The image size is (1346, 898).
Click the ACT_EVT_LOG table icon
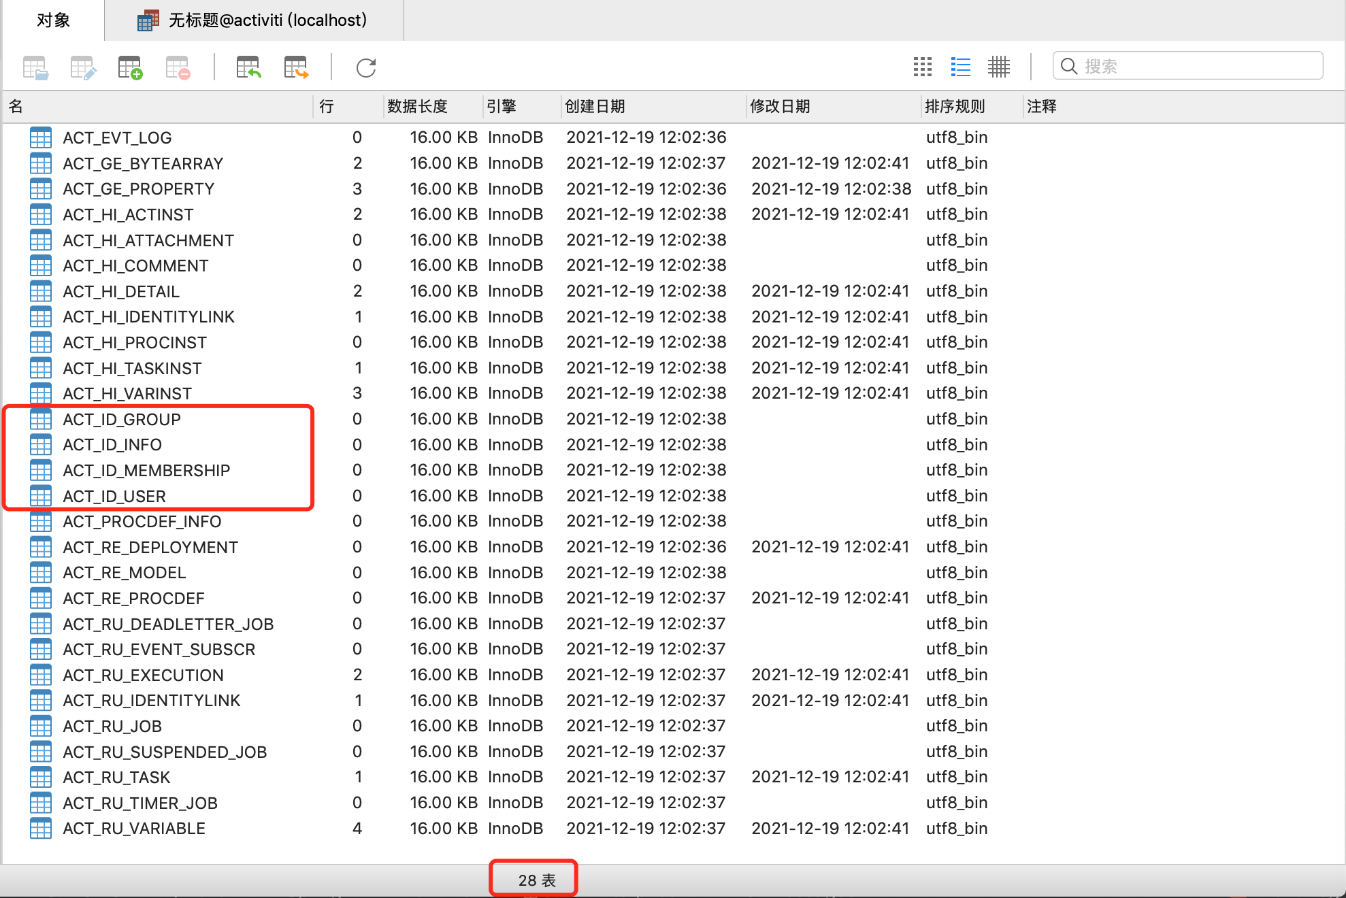coord(41,137)
